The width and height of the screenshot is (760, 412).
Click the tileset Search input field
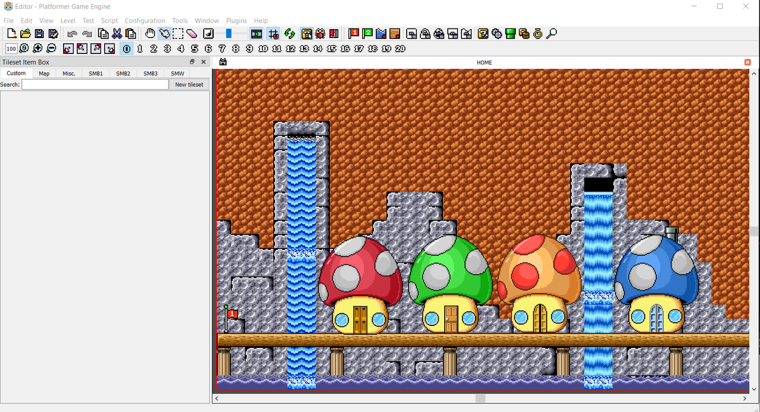click(95, 85)
